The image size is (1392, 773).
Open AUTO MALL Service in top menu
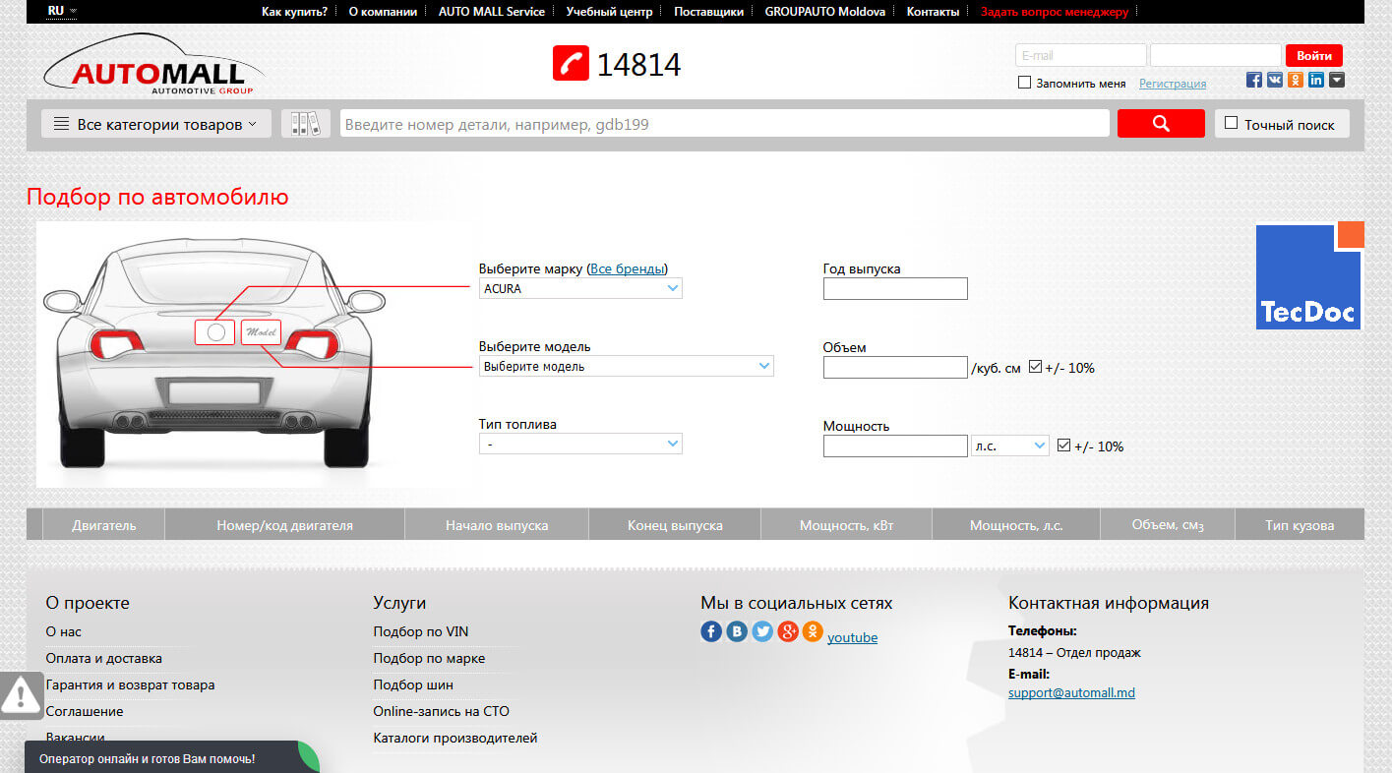491,12
